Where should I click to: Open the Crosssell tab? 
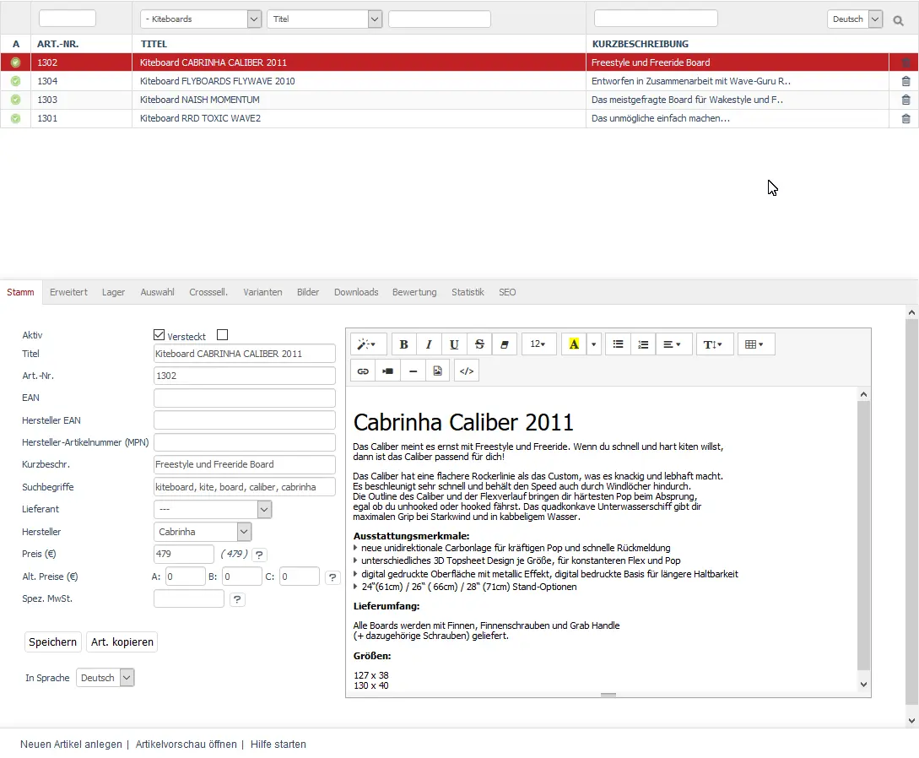pos(208,292)
